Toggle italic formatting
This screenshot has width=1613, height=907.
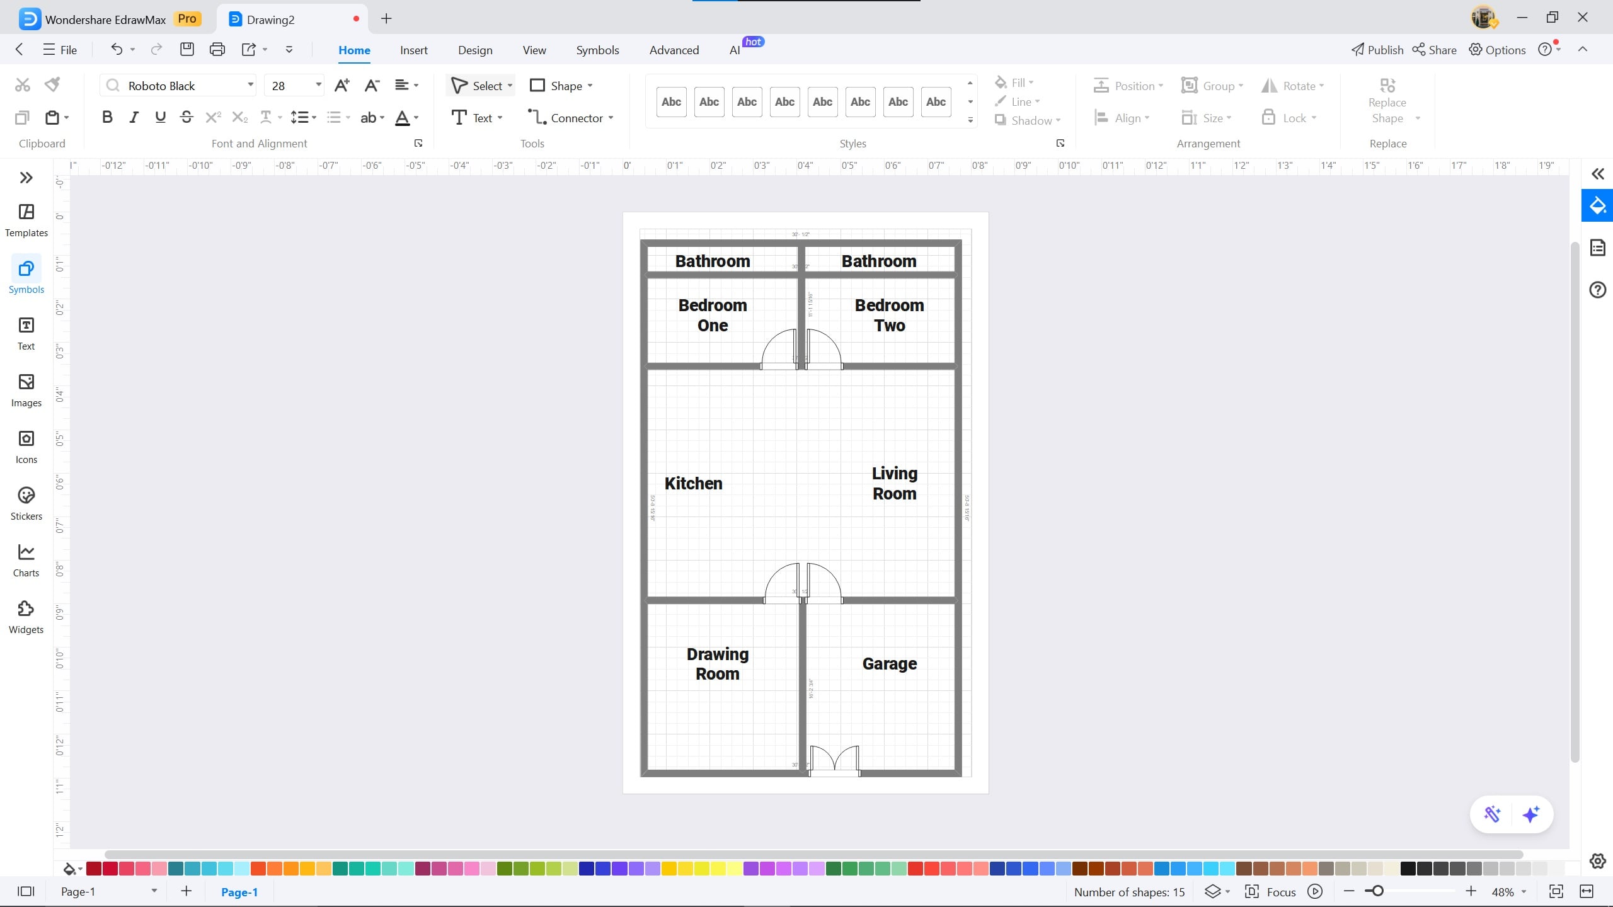(134, 117)
